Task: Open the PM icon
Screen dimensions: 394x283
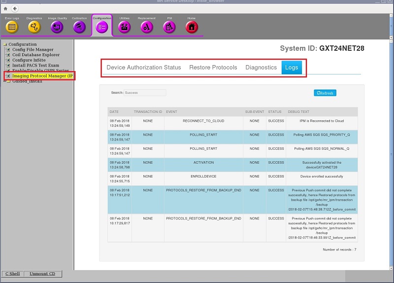Action: 169,28
